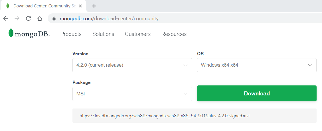
Task: Go to the browser home page icon
Action: coord(40,19)
